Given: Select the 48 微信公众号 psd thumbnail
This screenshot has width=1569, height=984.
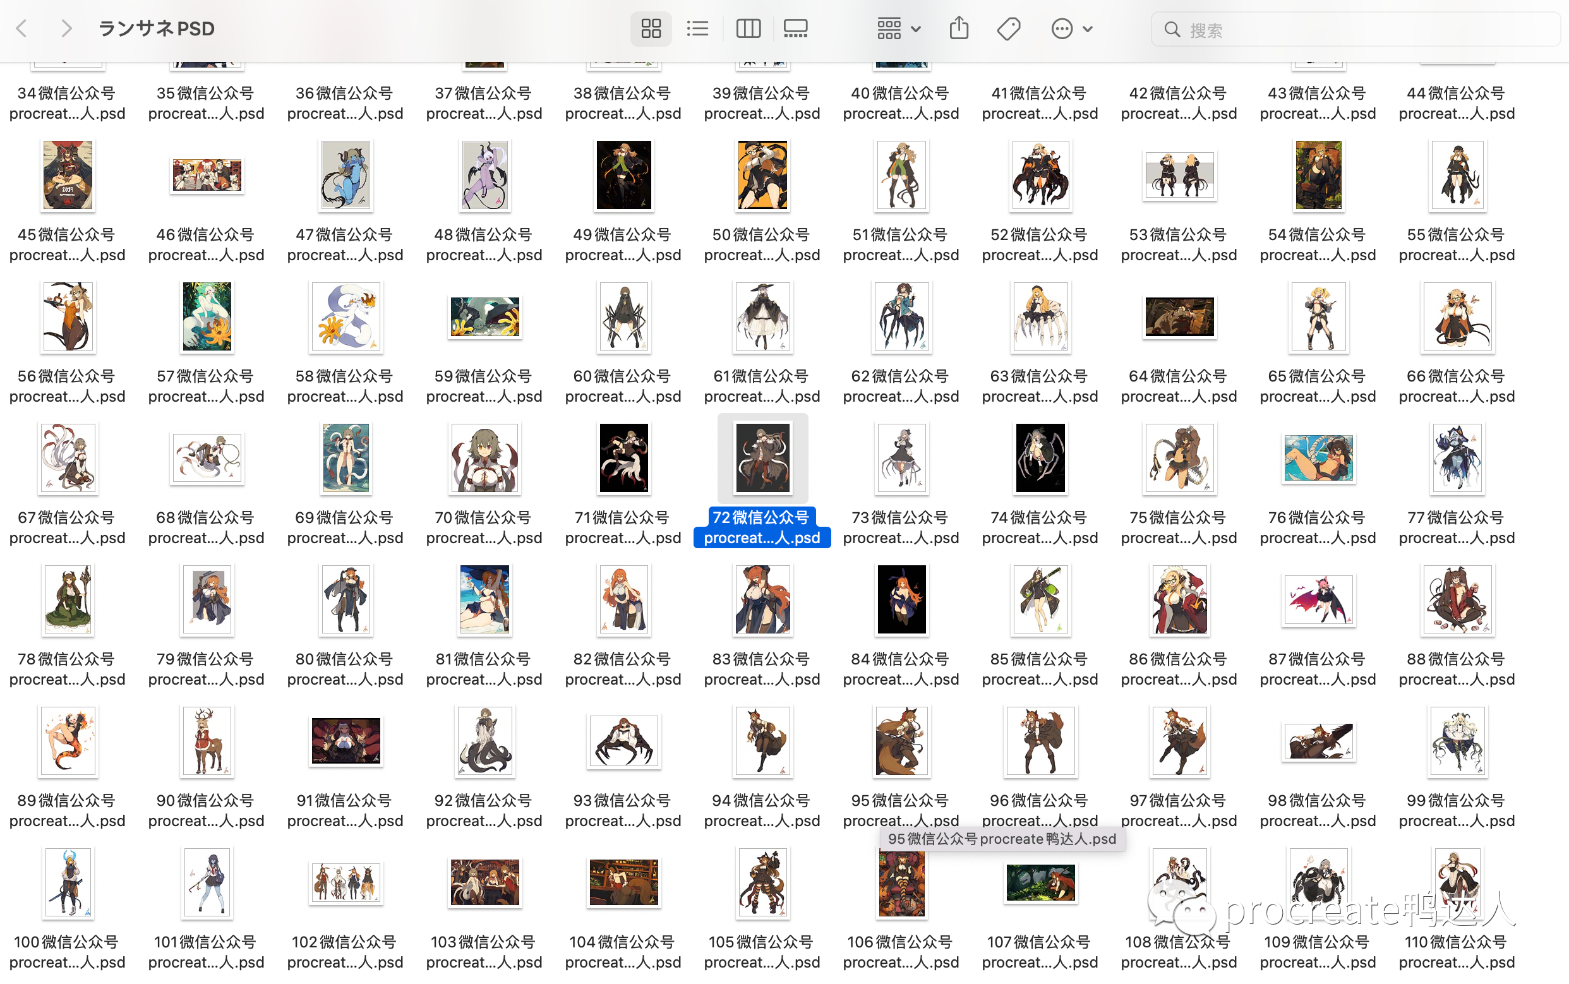Looking at the screenshot, I should [x=485, y=175].
